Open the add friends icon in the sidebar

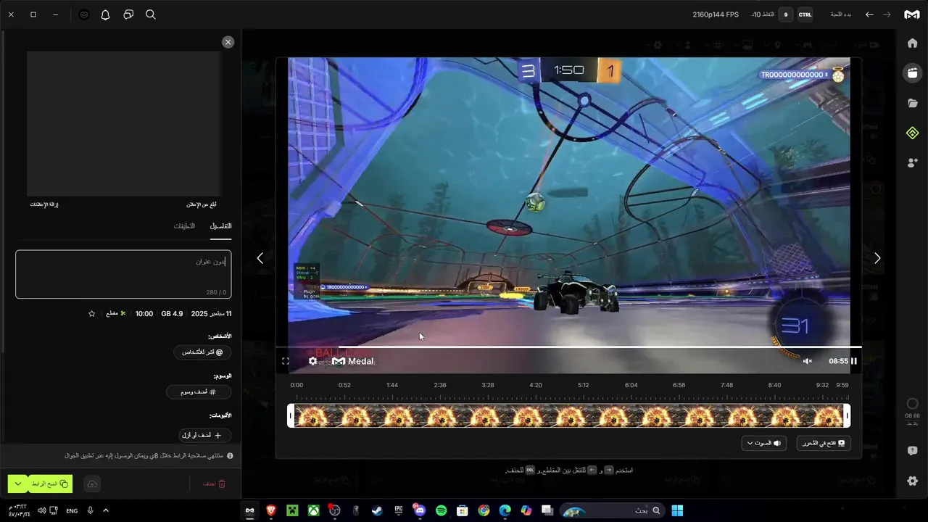[912, 163]
